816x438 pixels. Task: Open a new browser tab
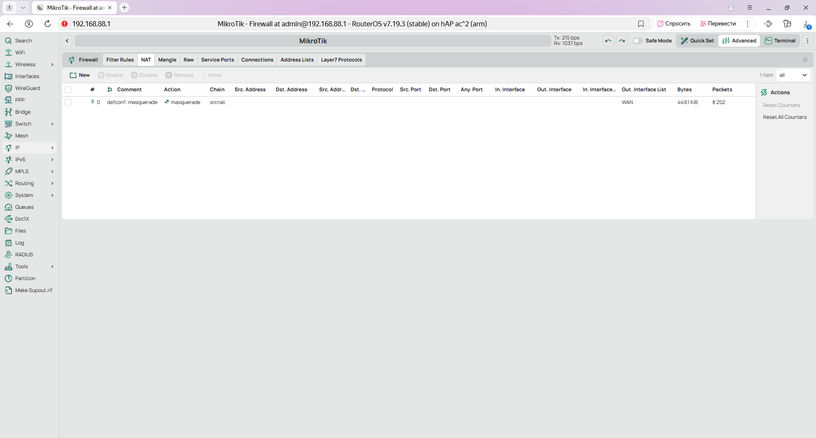pos(124,8)
